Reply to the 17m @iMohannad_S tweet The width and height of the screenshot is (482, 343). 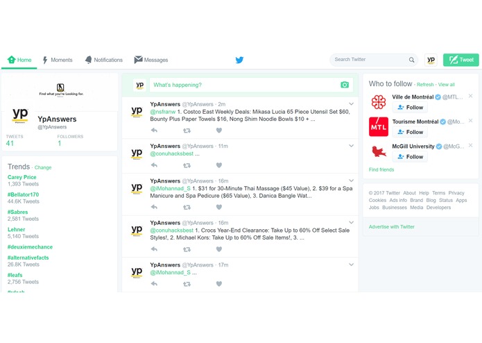[x=155, y=283]
